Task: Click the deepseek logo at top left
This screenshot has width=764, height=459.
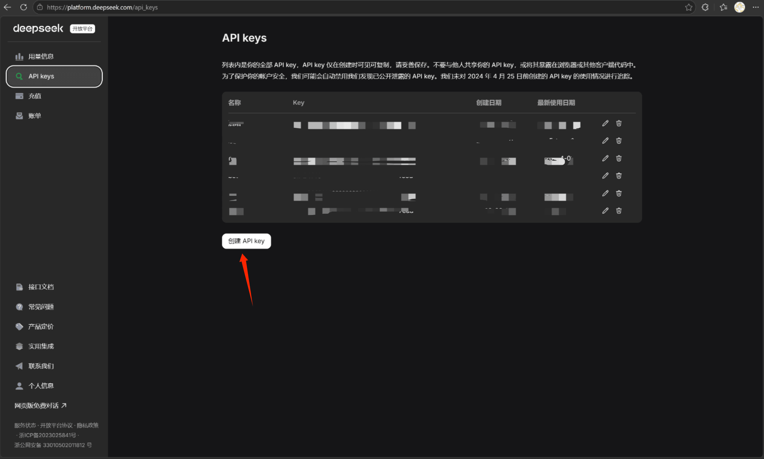Action: 38,28
